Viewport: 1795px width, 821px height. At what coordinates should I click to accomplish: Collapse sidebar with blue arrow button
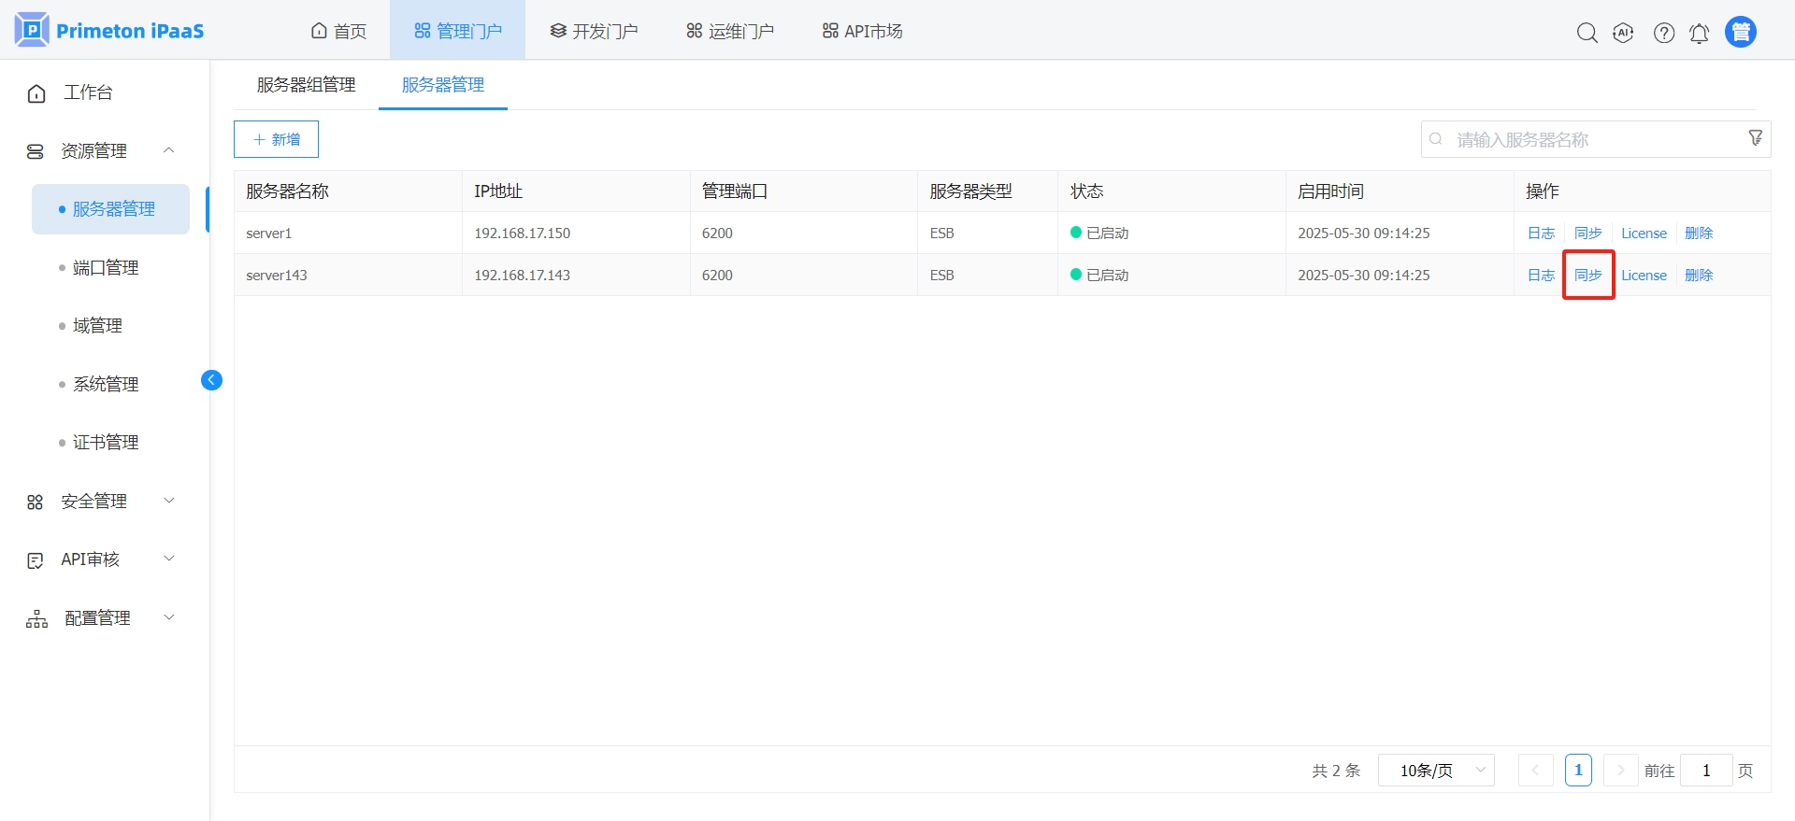tap(211, 379)
